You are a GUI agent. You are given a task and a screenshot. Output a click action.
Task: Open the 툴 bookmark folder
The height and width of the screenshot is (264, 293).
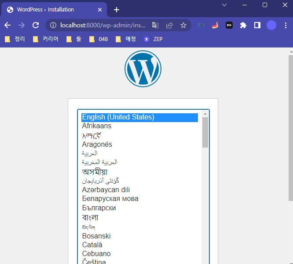tap(74, 39)
